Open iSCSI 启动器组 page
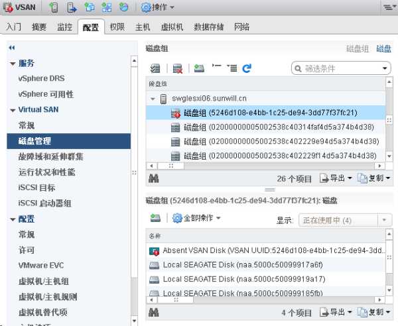 [44, 203]
